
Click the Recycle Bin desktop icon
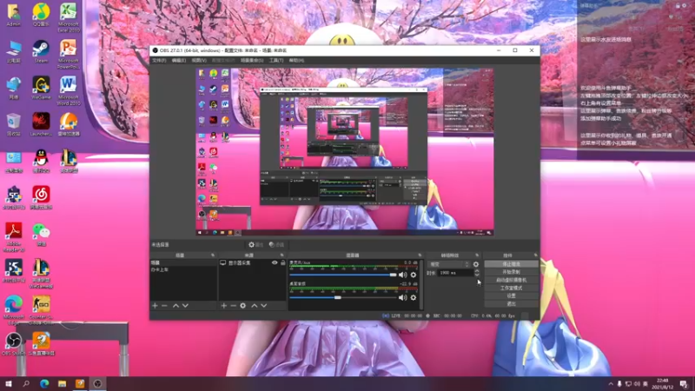click(x=14, y=125)
